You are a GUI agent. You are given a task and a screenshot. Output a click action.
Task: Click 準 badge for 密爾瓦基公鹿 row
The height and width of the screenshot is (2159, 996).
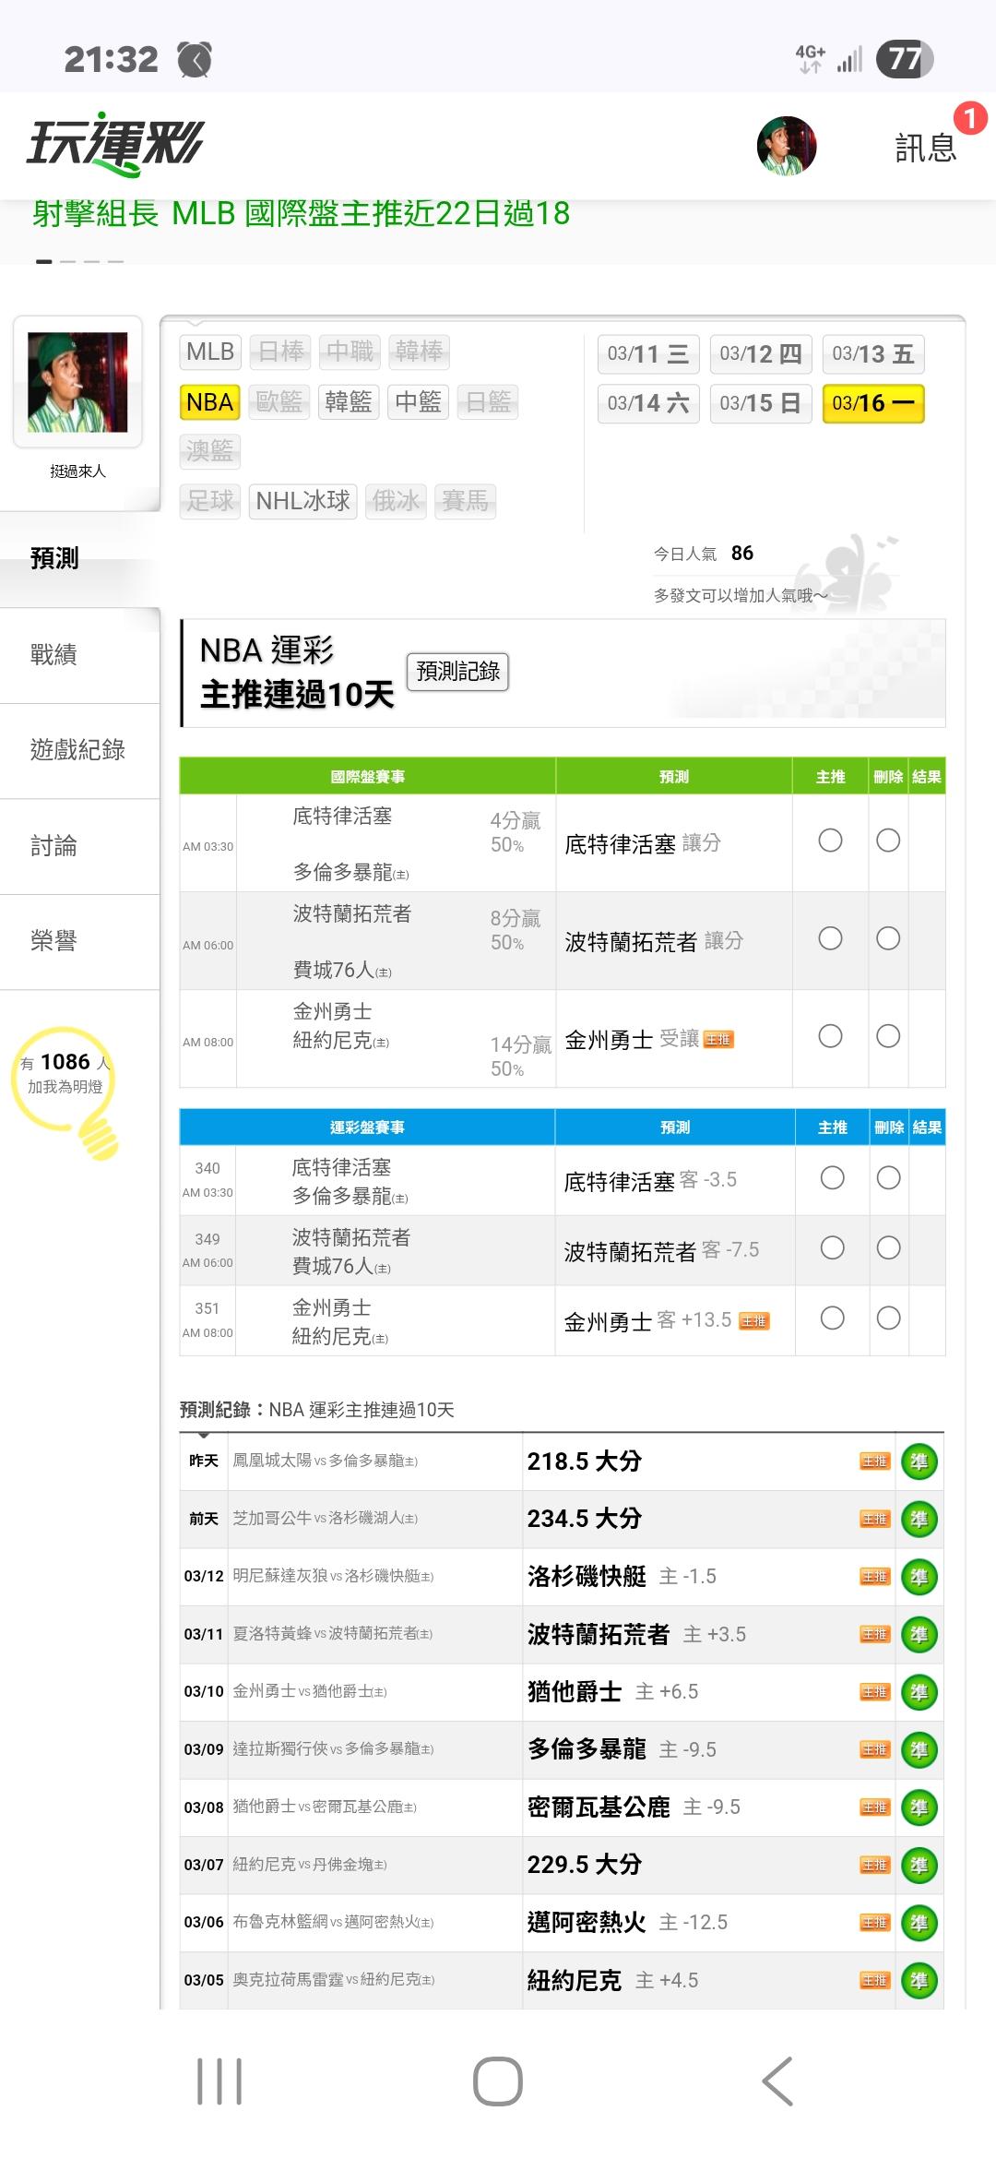point(919,1807)
